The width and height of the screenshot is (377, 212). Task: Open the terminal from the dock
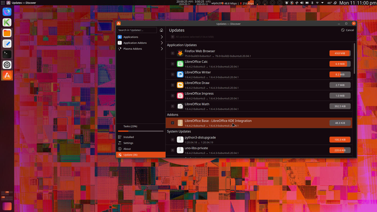[x=7, y=54]
